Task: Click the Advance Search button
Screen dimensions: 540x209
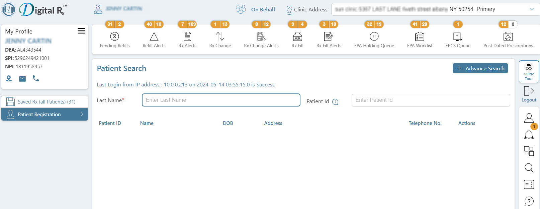Action: pyautogui.click(x=480, y=68)
